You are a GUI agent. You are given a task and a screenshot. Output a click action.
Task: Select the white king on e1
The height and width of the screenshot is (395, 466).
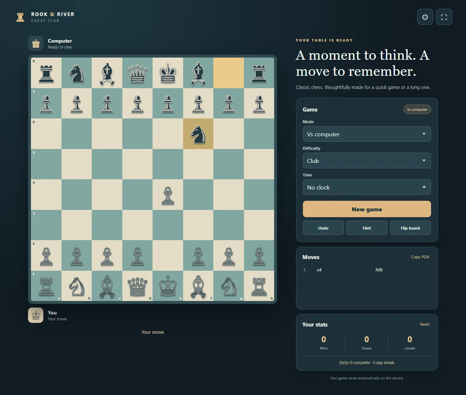(168, 286)
